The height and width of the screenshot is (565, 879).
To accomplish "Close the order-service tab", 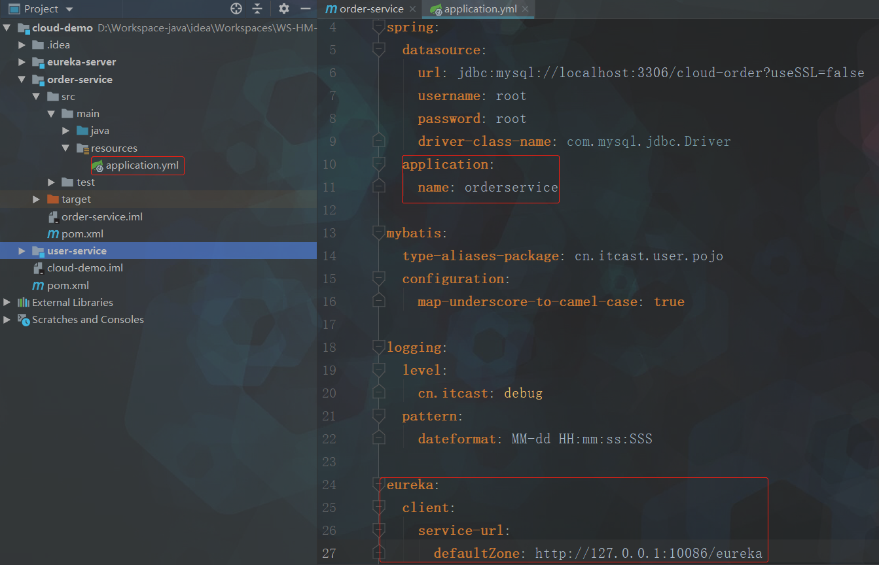I will click(412, 9).
